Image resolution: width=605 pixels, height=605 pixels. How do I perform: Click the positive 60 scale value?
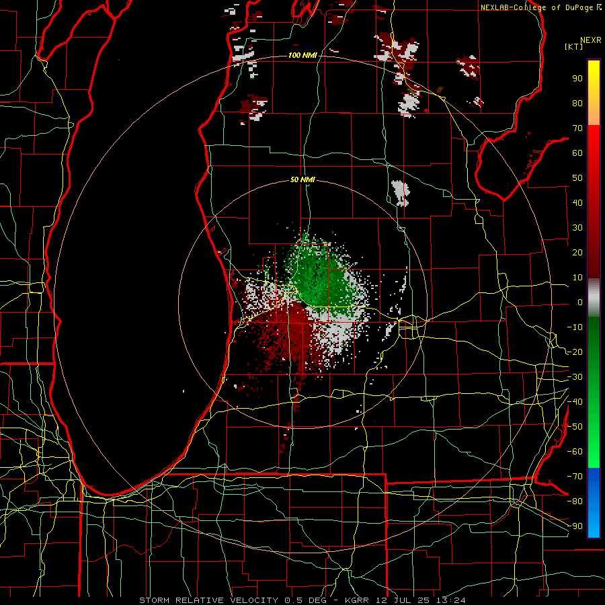click(x=577, y=153)
